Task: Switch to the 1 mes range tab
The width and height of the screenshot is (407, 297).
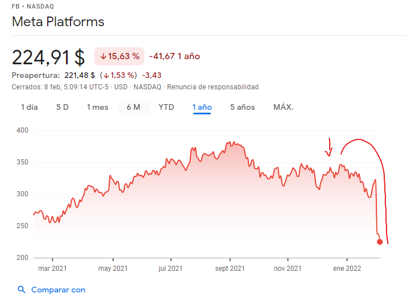Action: 97,107
